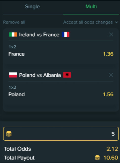
Task: Click the Ireland flag icon
Action: coord(13,35)
